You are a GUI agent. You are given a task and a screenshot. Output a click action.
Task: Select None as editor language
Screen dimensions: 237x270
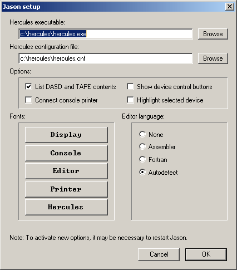pos(142,134)
